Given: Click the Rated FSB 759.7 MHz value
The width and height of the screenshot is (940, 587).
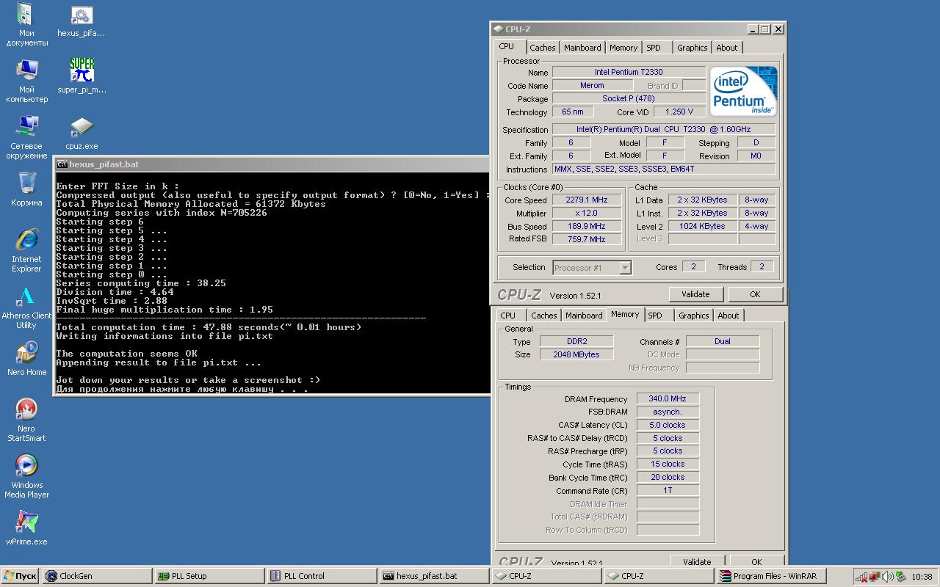Looking at the screenshot, I should click(586, 239).
